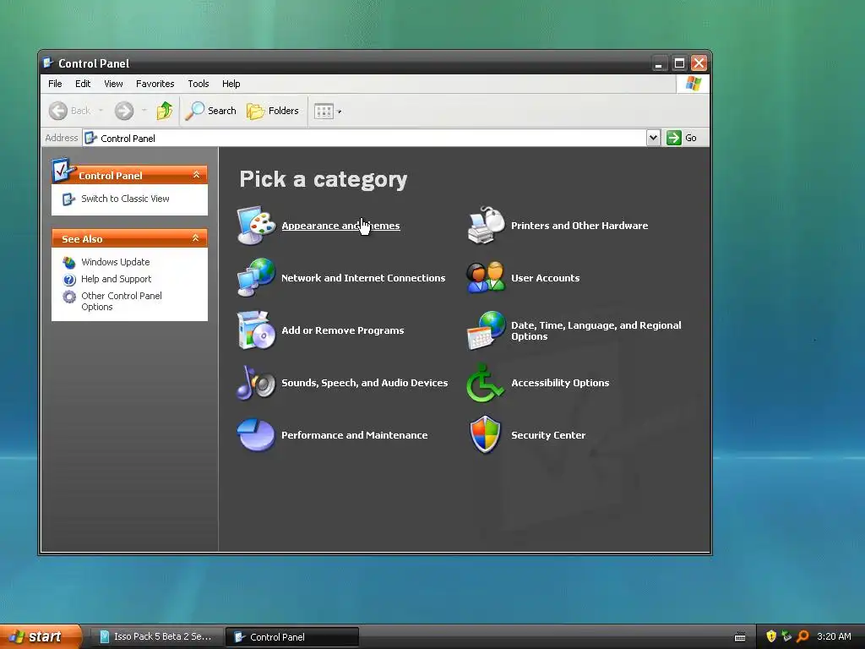Click the Performance and Maintenance pie icon
Image resolution: width=865 pixels, height=649 pixels.
[x=256, y=435]
